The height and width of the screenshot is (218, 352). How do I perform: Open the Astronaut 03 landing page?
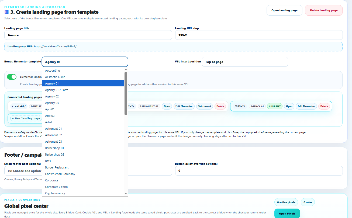[x=167, y=106]
